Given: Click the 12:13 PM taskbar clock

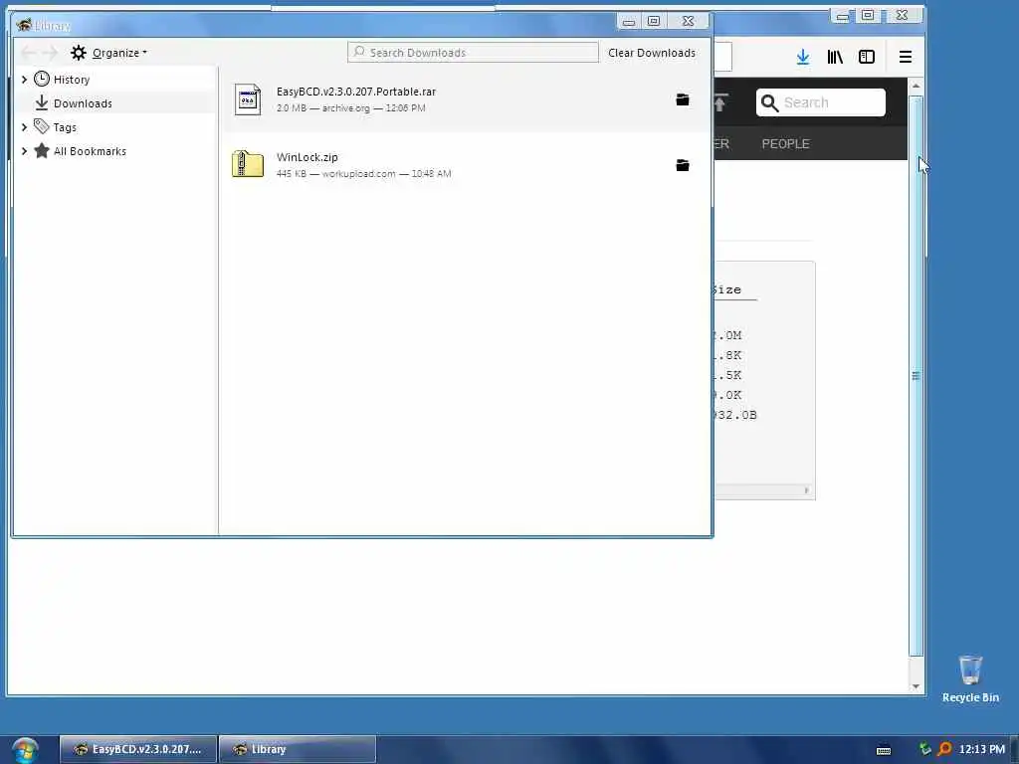Looking at the screenshot, I should pyautogui.click(x=981, y=749).
